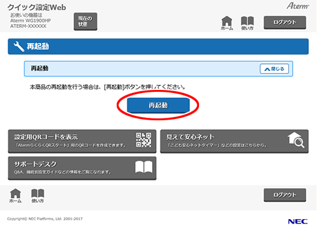Click the blue 再起動 restart button
The width and height of the screenshot is (317, 233).
click(x=158, y=105)
